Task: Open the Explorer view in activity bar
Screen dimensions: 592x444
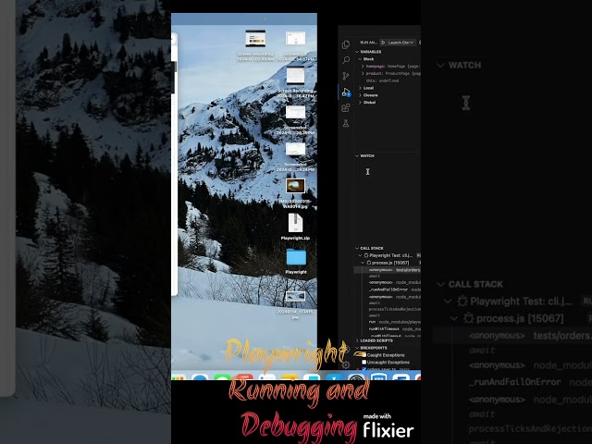Action: click(345, 44)
